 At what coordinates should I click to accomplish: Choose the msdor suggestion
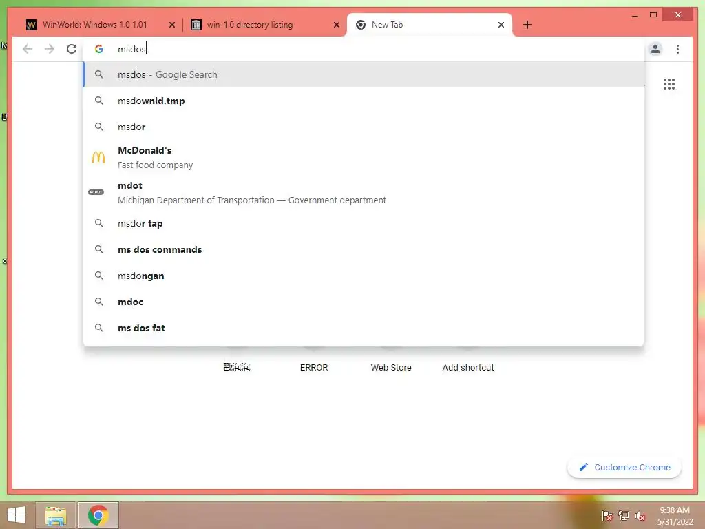[x=364, y=127]
